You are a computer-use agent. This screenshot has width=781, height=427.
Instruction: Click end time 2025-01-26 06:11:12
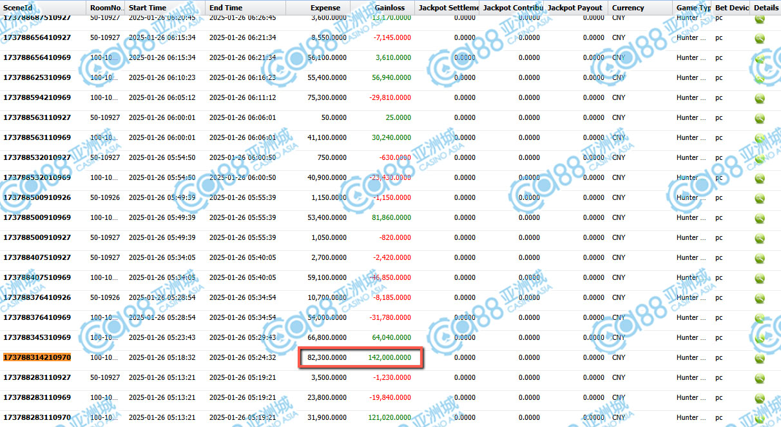[x=242, y=97]
